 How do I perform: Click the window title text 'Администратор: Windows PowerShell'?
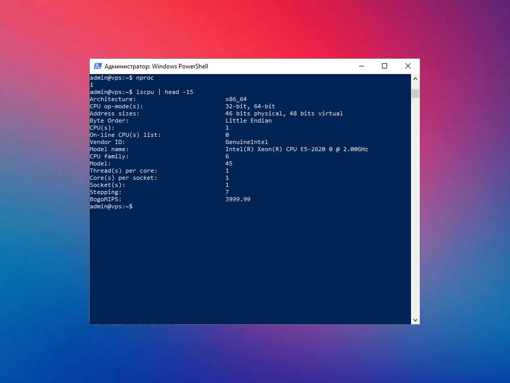coord(156,66)
